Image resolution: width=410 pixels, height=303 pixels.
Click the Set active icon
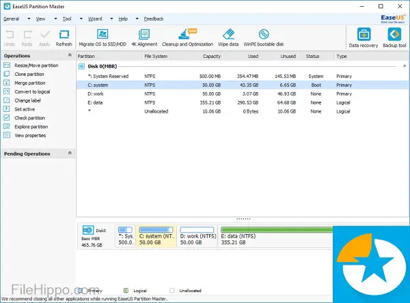(7, 109)
